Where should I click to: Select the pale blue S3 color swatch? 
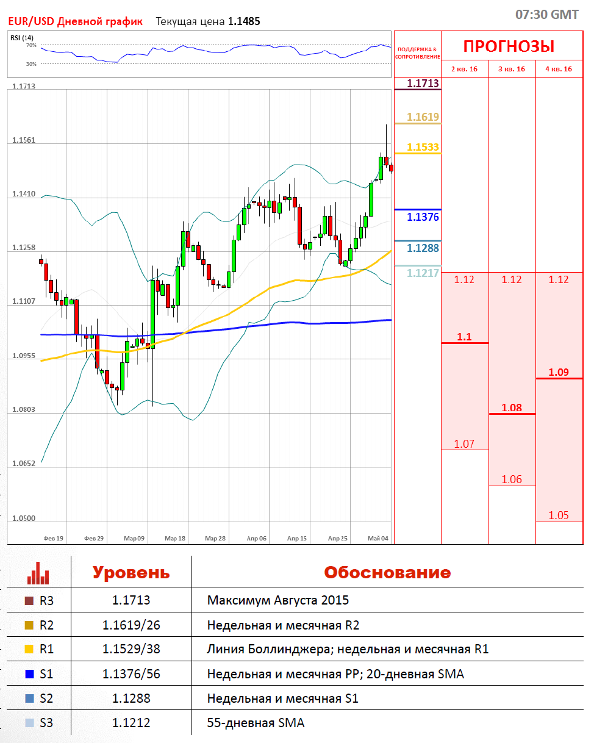coord(29,723)
